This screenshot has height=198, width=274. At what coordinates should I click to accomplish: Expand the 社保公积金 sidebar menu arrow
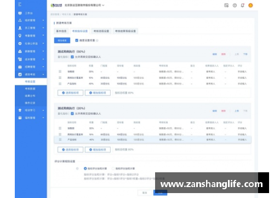click(x=43, y=43)
